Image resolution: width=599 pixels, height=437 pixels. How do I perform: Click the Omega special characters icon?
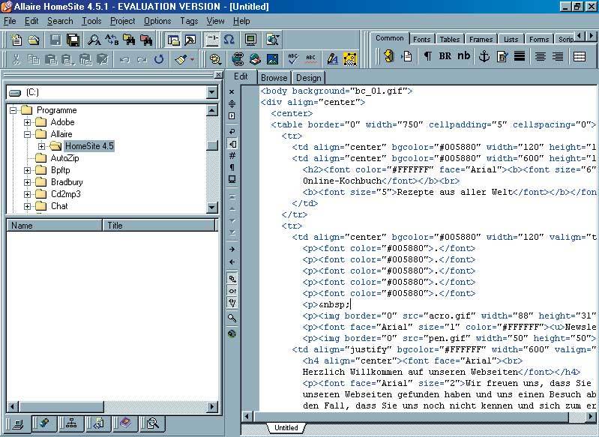[229, 40]
